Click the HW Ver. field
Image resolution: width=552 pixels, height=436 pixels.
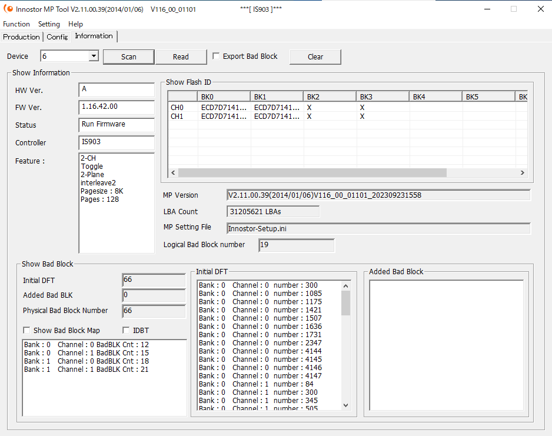pos(117,90)
